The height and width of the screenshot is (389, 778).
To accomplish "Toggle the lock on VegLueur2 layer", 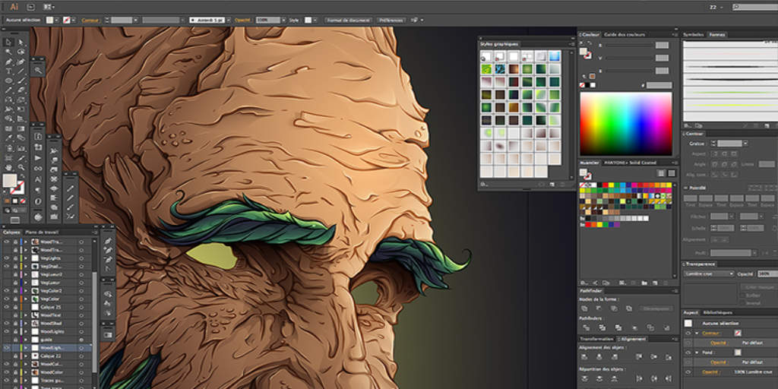I will 15,274.
